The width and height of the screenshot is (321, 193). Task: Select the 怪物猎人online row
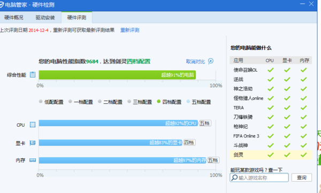pyautogui.click(x=271, y=98)
